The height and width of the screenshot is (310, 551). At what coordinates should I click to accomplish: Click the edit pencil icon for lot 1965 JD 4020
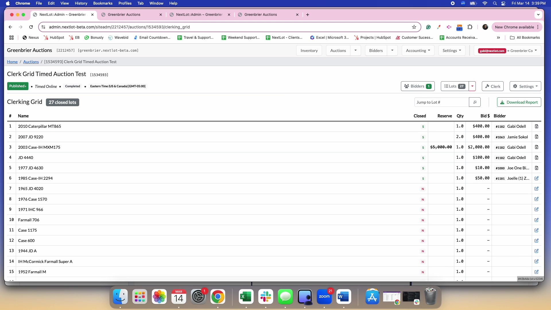tap(537, 189)
